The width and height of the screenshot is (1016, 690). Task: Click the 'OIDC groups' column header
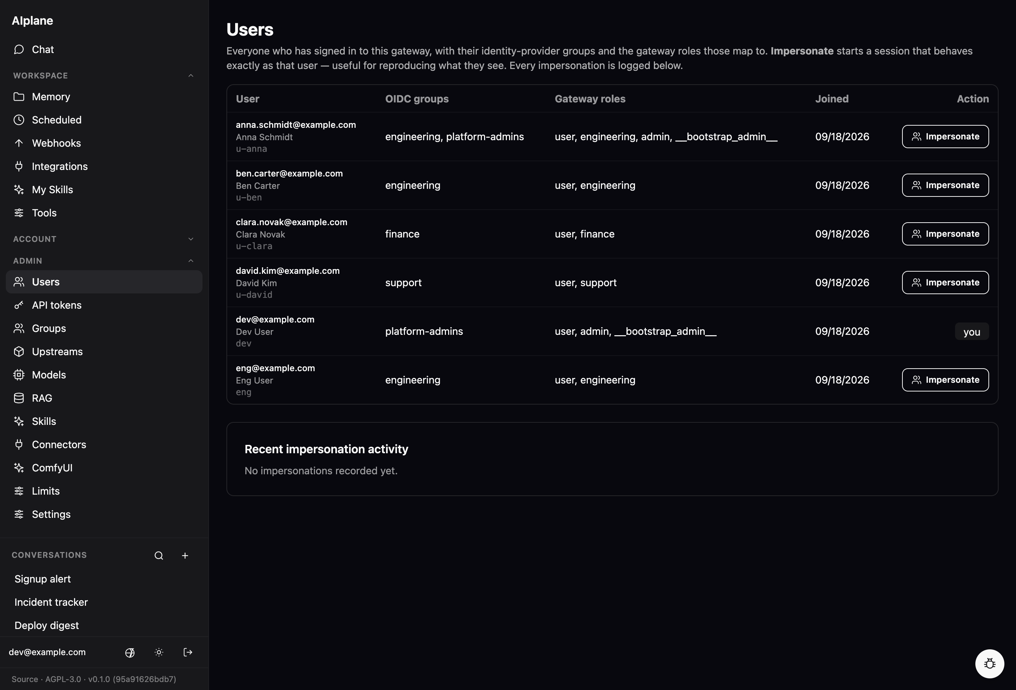coord(417,99)
